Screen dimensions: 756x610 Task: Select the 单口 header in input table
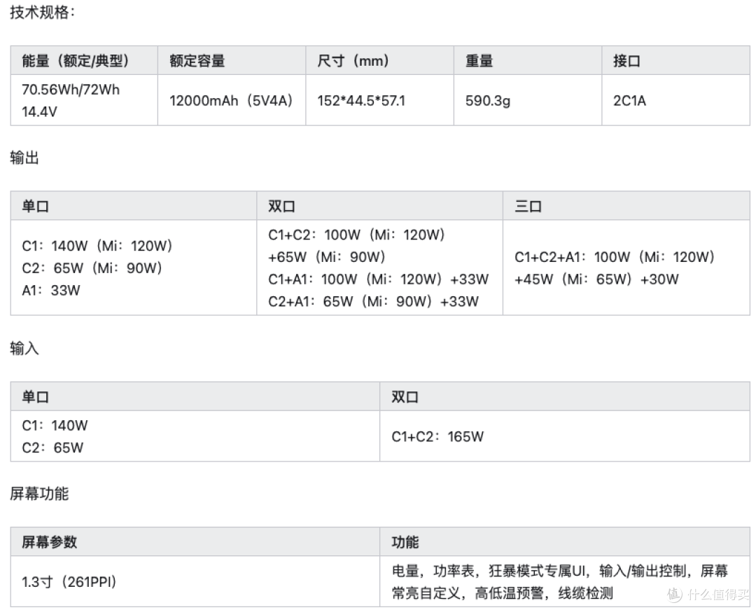(x=195, y=397)
